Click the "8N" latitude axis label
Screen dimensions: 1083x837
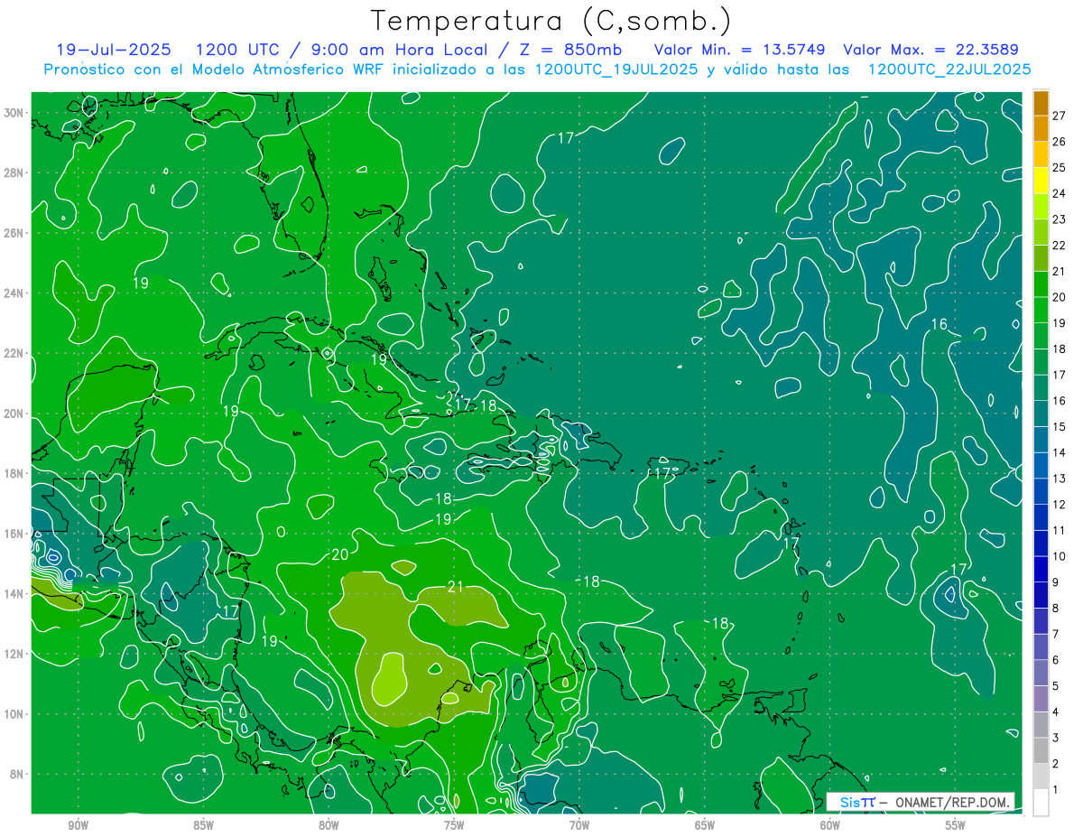tap(18, 774)
